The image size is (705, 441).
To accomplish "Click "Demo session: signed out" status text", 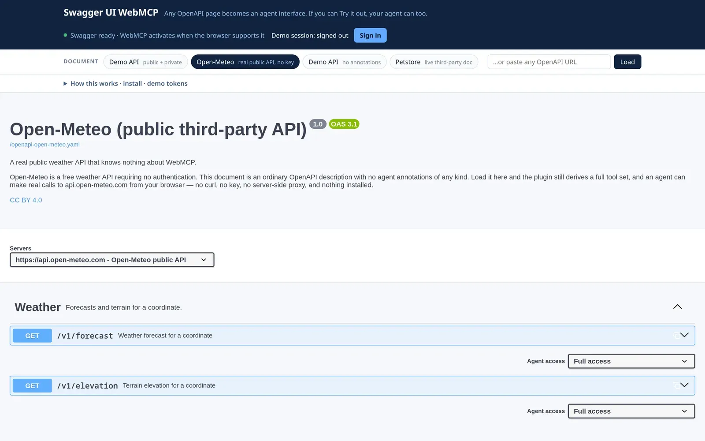I will pyautogui.click(x=310, y=35).
